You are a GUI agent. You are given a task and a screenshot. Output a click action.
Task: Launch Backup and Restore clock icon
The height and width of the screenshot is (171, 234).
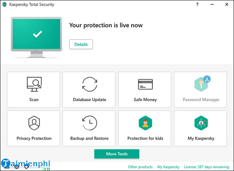point(90,123)
